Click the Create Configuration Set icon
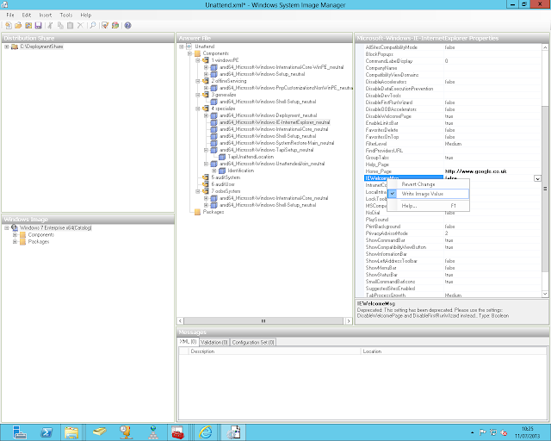Image resolution: width=551 pixels, height=441 pixels. [115, 25]
